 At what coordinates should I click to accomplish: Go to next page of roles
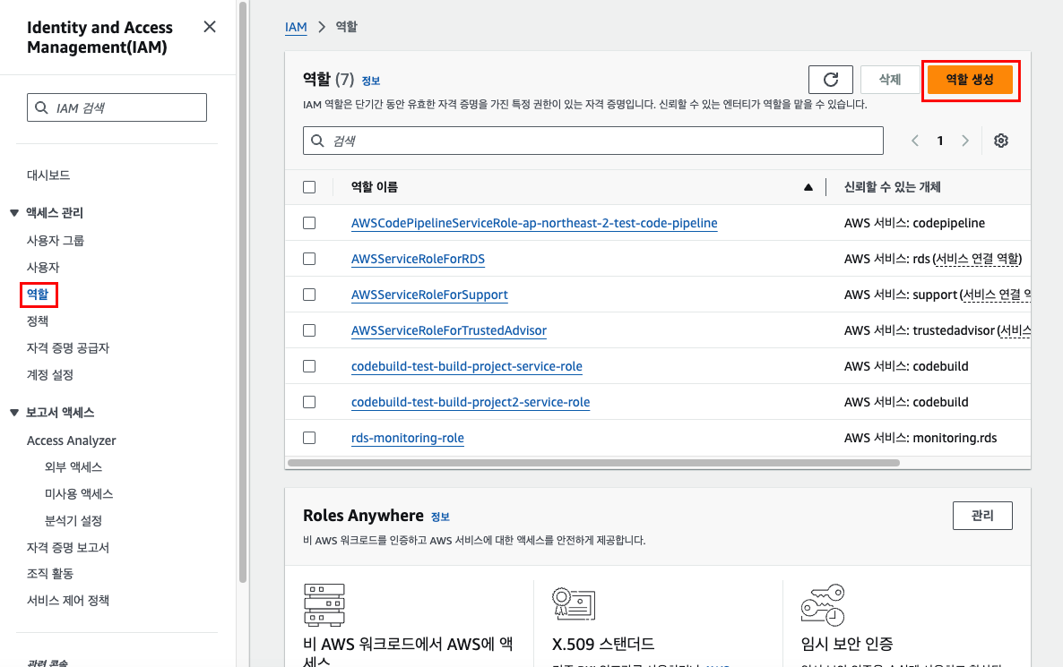964,141
